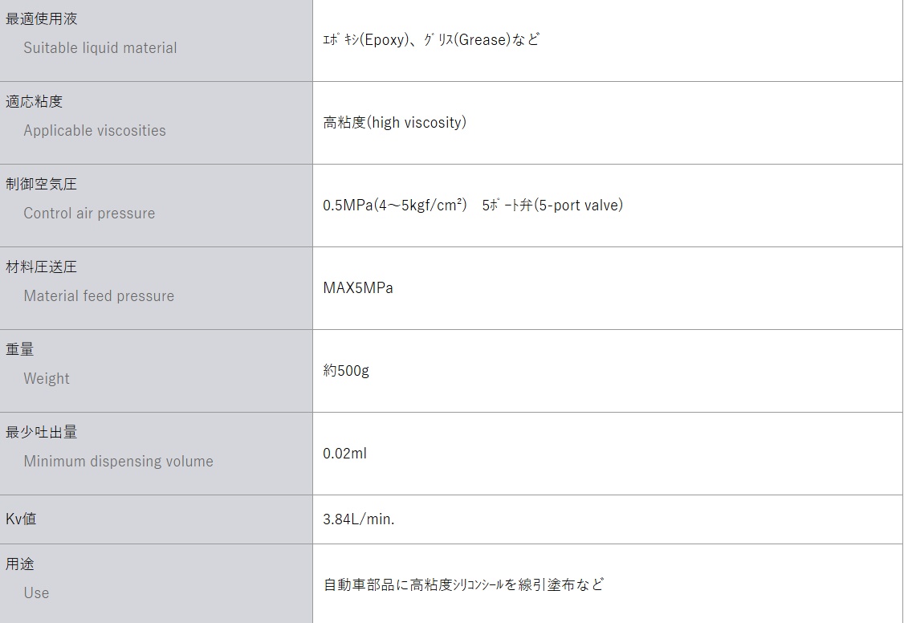
Task: Click the '最少吐出量' row label
Action: pyautogui.click(x=42, y=432)
